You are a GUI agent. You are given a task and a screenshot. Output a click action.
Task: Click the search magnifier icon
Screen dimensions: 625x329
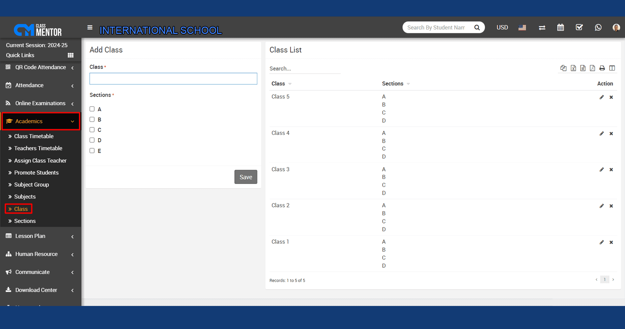pos(477,28)
